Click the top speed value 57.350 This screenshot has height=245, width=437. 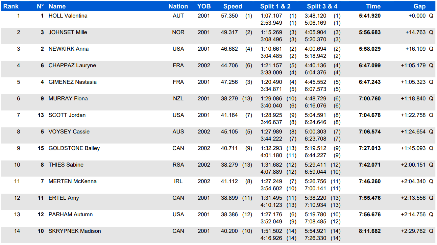pos(229,16)
